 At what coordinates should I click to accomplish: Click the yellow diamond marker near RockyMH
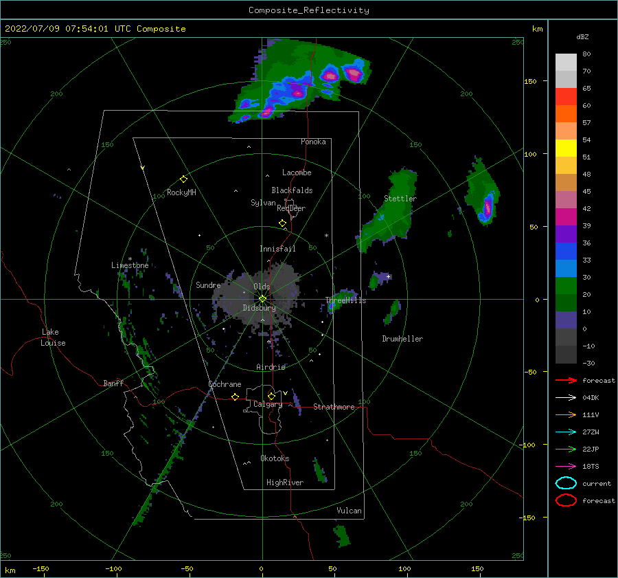(x=183, y=179)
